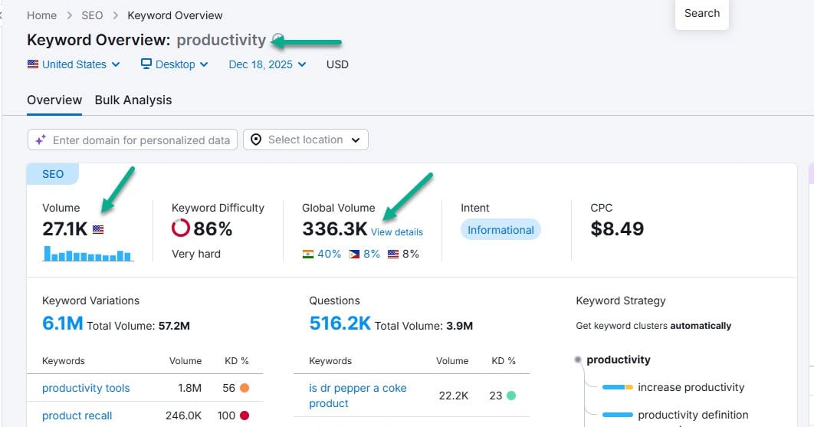Expand the Dec 18, 2025 date picker
Viewport: 814px width, 427px height.
[x=268, y=64]
